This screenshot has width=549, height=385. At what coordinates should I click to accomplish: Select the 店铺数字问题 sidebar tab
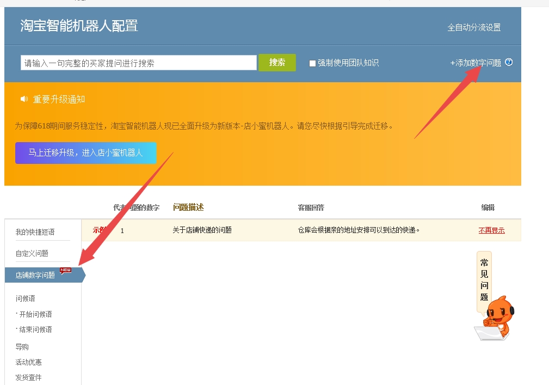pyautogui.click(x=35, y=275)
